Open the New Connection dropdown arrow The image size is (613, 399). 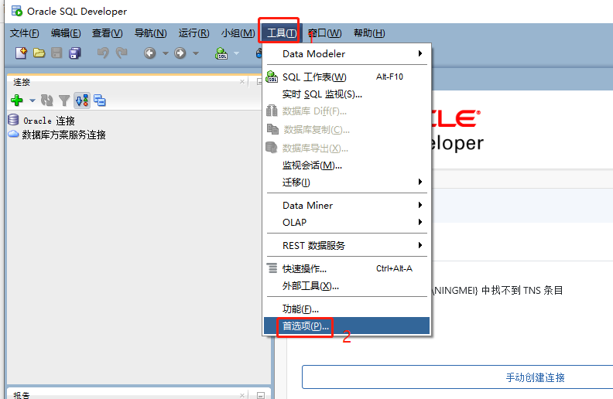(33, 101)
